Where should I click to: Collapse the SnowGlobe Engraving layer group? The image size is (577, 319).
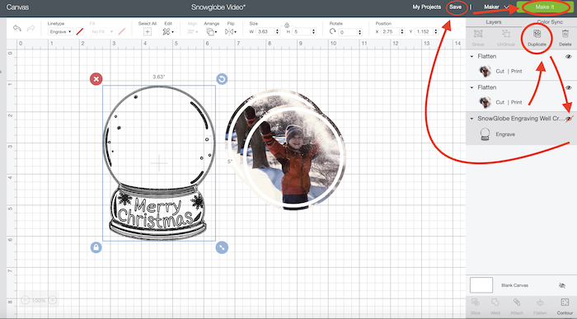[471, 119]
